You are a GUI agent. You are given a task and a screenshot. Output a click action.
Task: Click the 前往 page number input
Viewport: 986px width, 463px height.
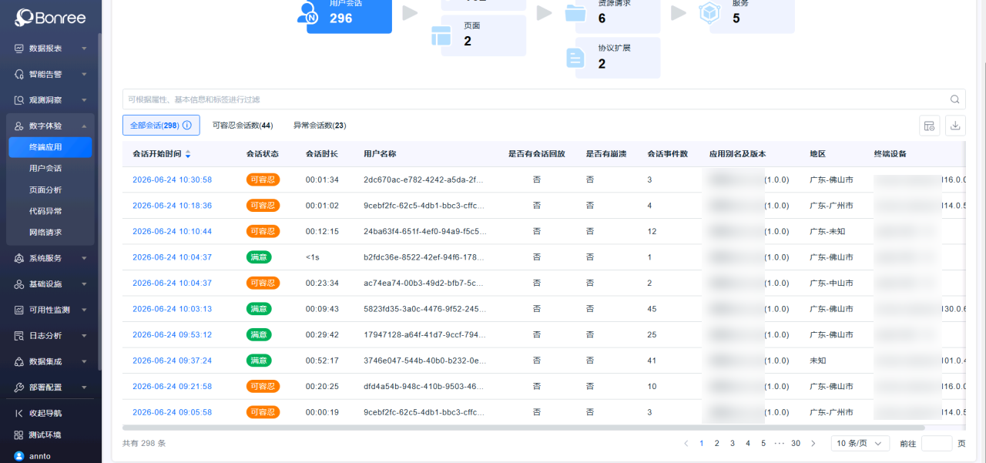937,444
